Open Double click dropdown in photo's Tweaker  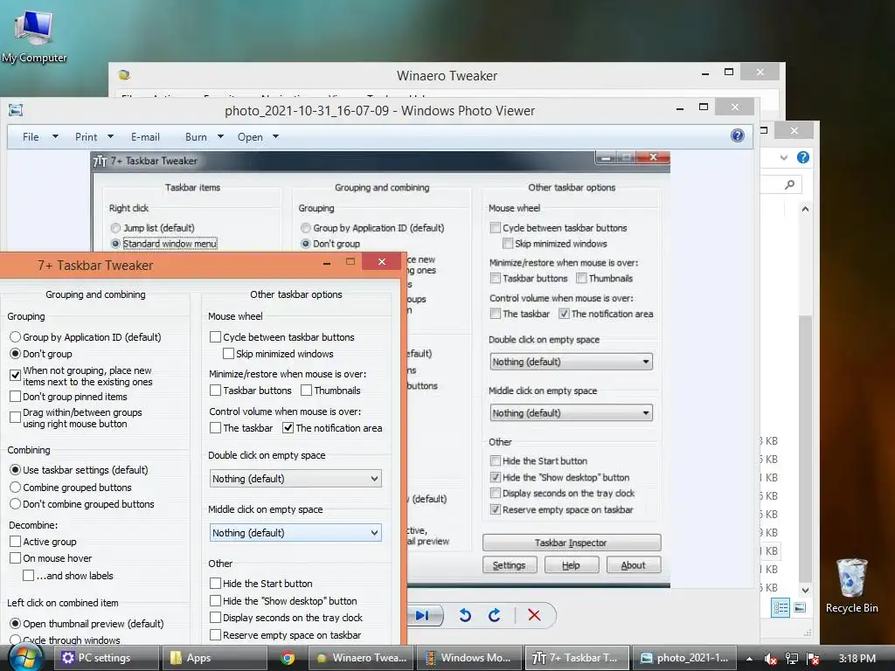(571, 362)
